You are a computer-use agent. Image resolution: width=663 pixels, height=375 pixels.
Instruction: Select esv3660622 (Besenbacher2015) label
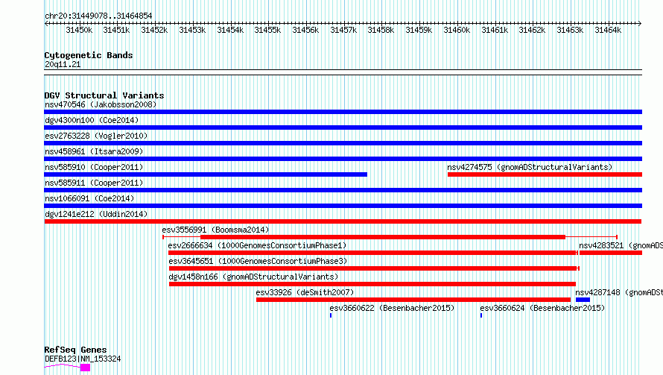coord(392,308)
